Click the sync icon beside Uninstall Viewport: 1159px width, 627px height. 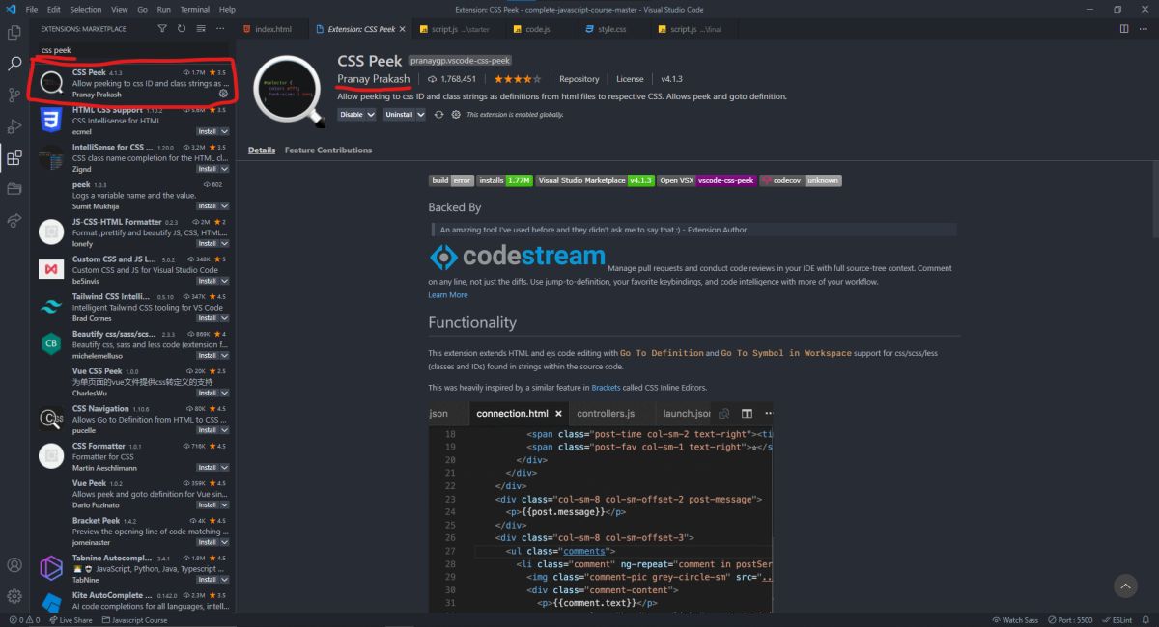click(x=438, y=114)
